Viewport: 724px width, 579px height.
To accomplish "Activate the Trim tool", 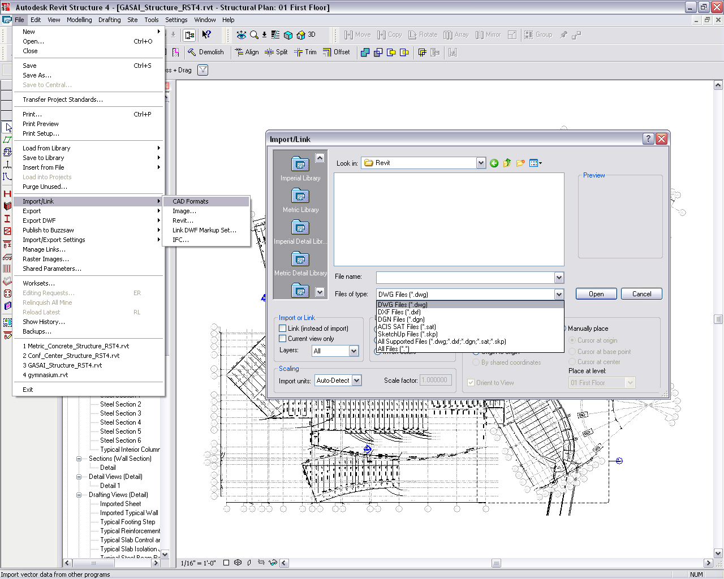I will pyautogui.click(x=305, y=52).
